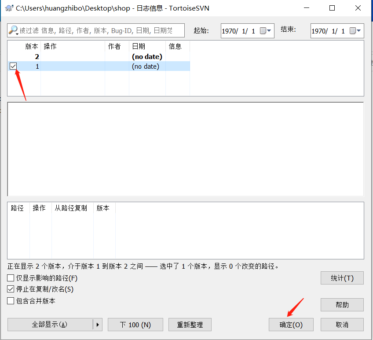Maximize the TortoiseSVN log window

point(332,8)
